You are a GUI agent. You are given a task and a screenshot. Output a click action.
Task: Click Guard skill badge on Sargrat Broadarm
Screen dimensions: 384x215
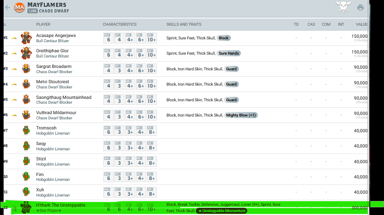coord(231,69)
